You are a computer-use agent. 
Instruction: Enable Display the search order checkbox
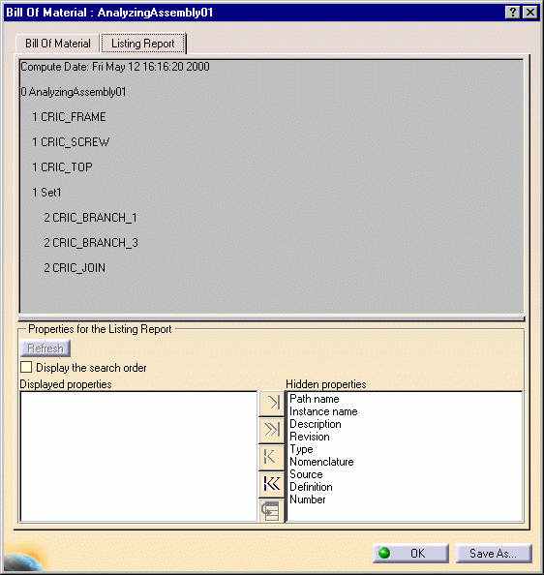[x=26, y=367]
